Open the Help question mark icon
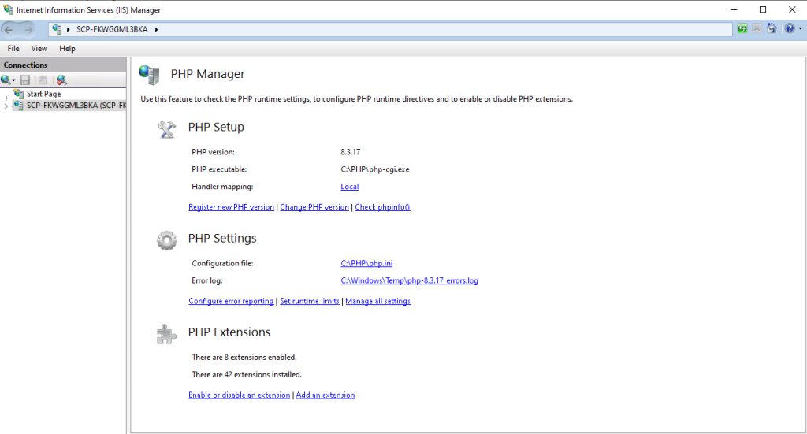 point(790,29)
